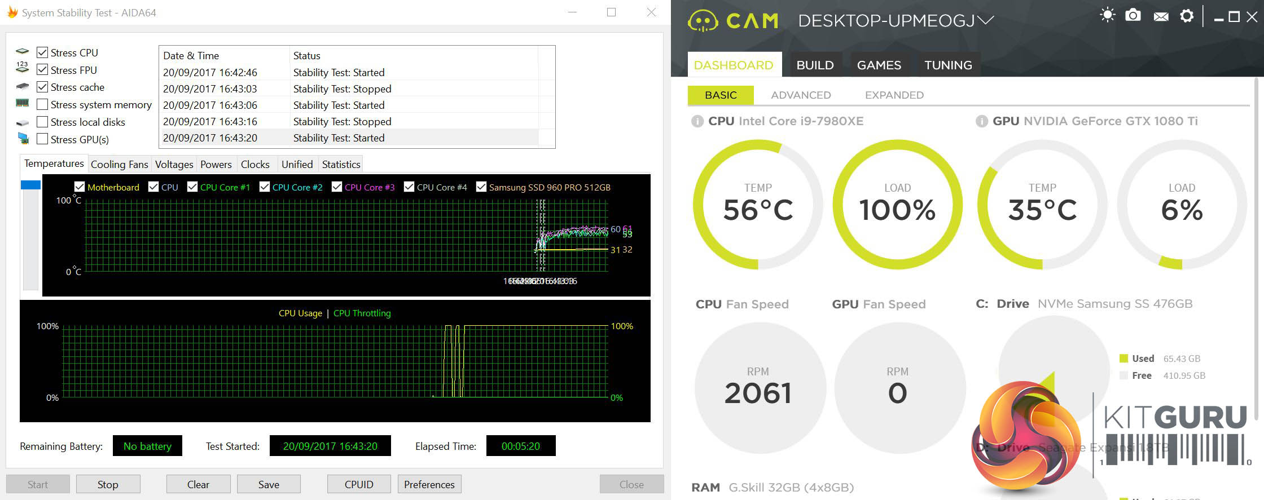1264x500 pixels.
Task: Enable Stress local disks checkbox
Action: coord(42,122)
